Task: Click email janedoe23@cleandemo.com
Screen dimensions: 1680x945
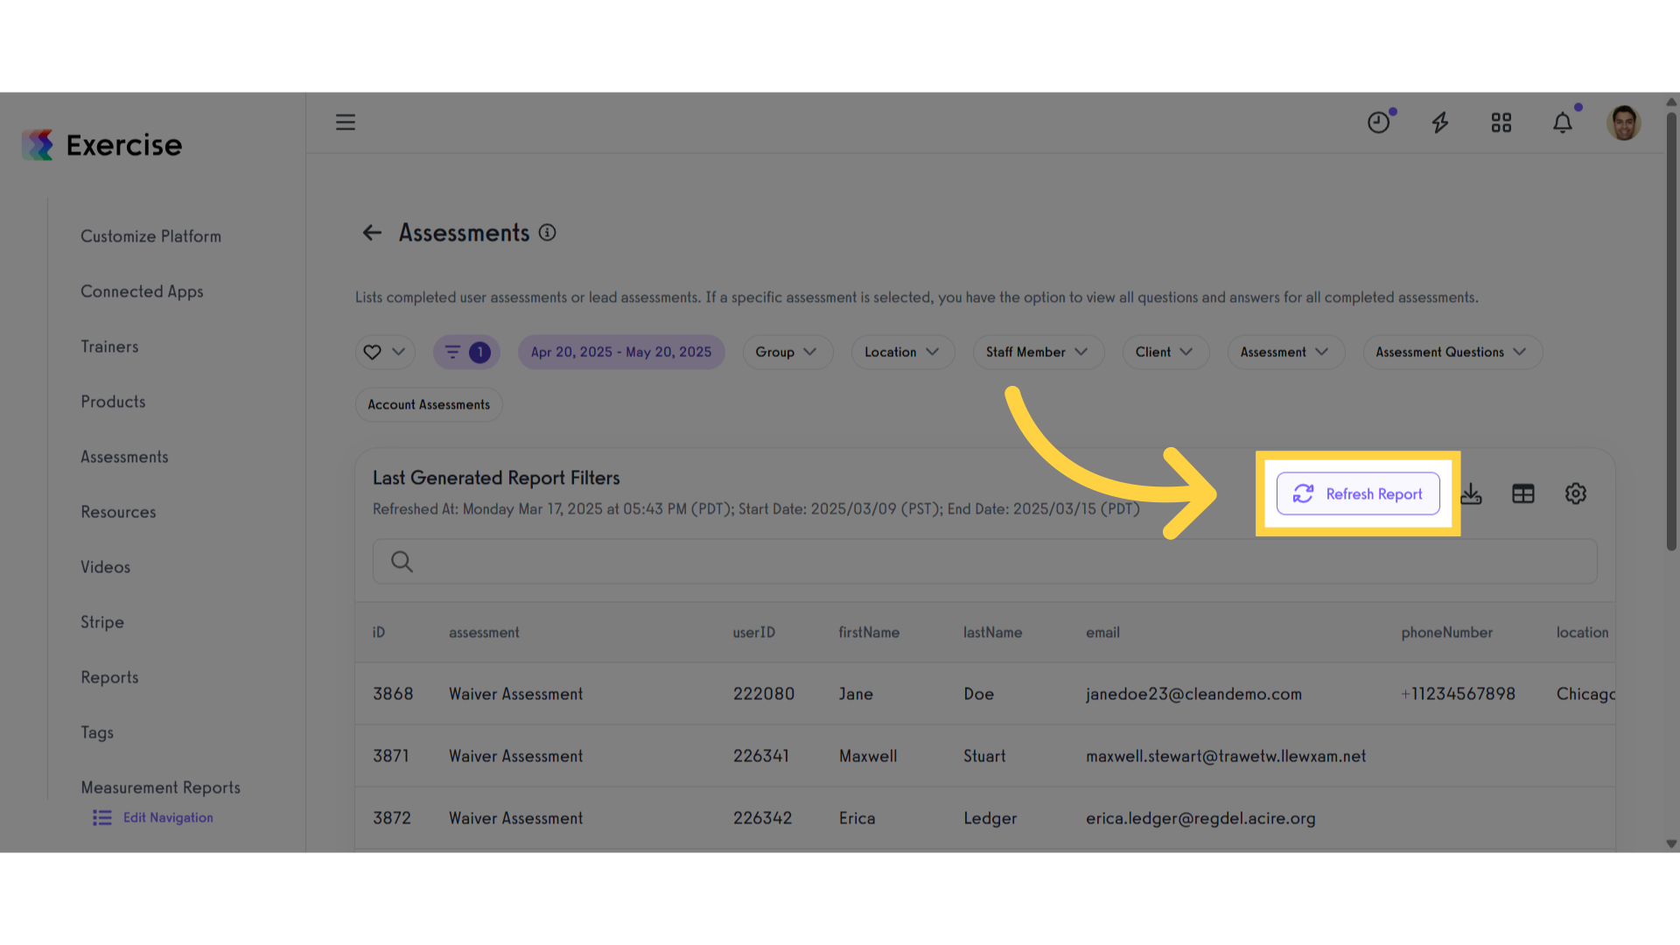Action: tap(1193, 694)
